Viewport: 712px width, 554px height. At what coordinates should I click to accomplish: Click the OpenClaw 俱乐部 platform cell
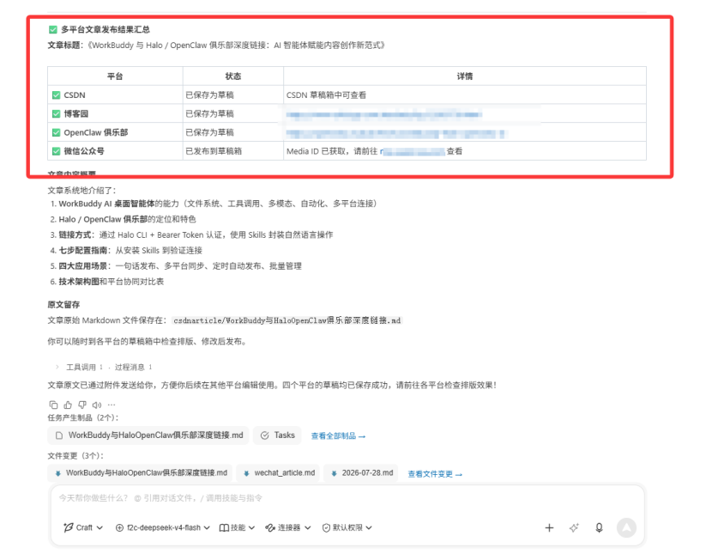tap(115, 132)
